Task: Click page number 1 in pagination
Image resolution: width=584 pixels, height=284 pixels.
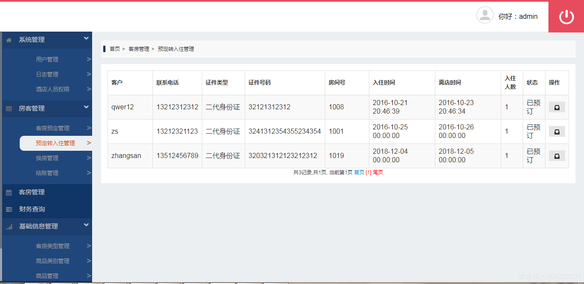Action: point(369,172)
